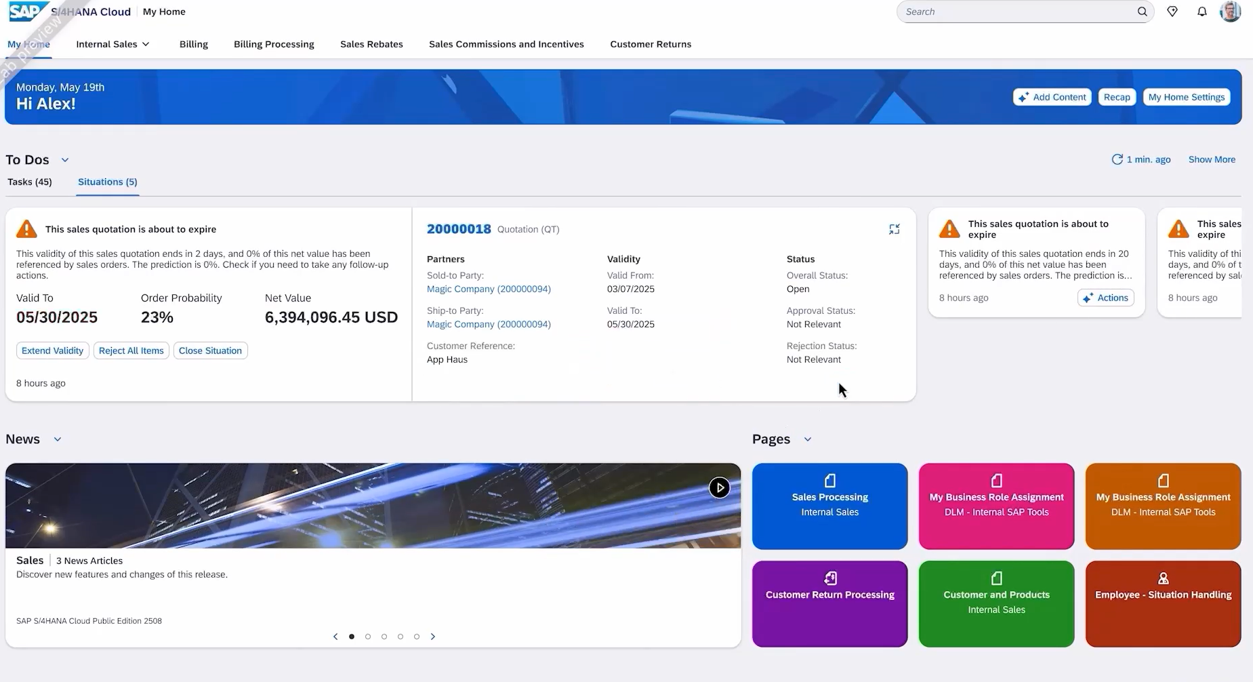The height and width of the screenshot is (682, 1253).
Task: Refresh the To Dos section
Action: pos(1117,159)
